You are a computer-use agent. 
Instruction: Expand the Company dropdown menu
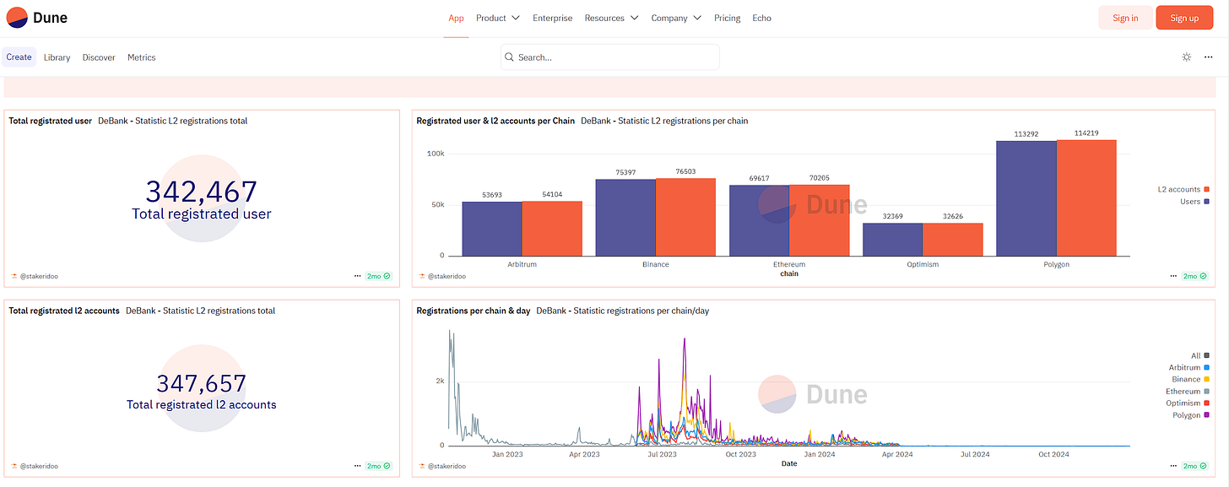click(677, 18)
